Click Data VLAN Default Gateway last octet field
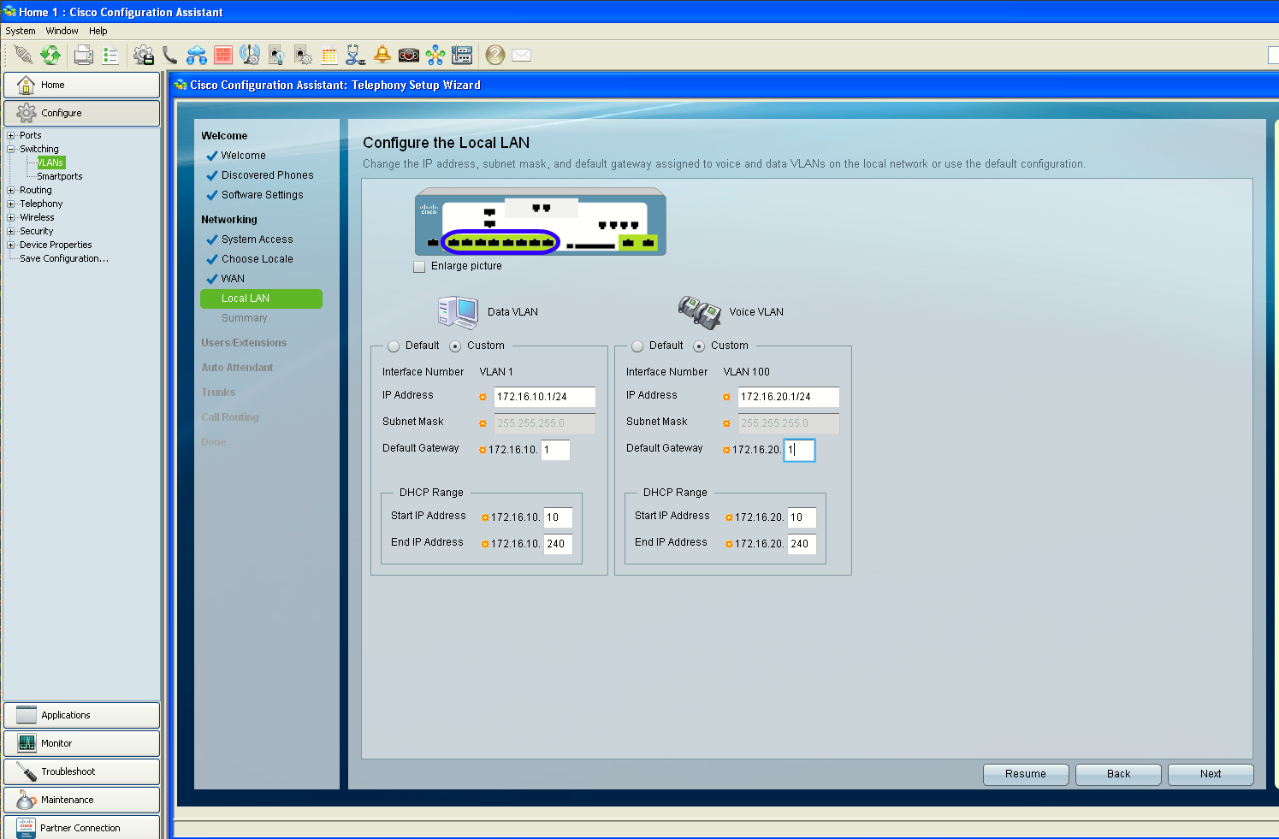Image resolution: width=1279 pixels, height=839 pixels. pos(555,450)
